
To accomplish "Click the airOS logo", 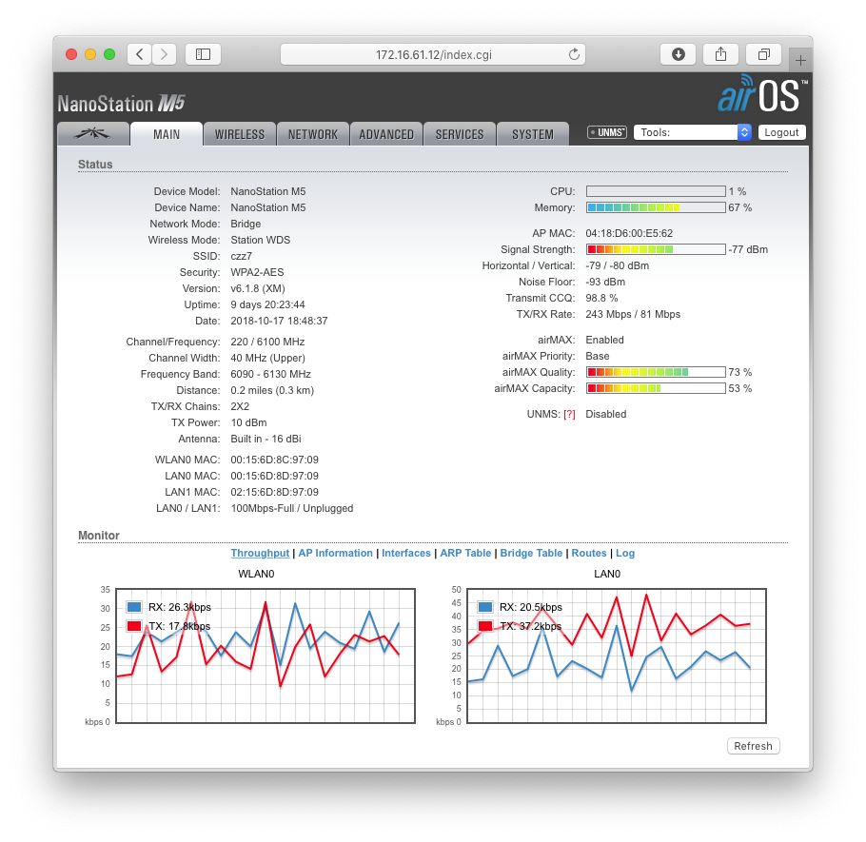I will coord(762,94).
